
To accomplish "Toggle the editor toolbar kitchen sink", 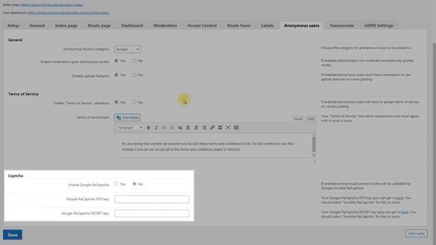I will [236, 127].
